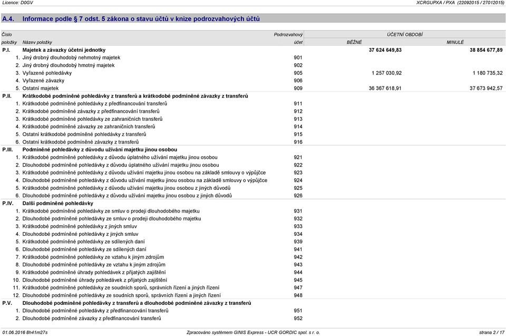506x336 pixels.
Task: Select row with account 921
Action: click(253, 157)
